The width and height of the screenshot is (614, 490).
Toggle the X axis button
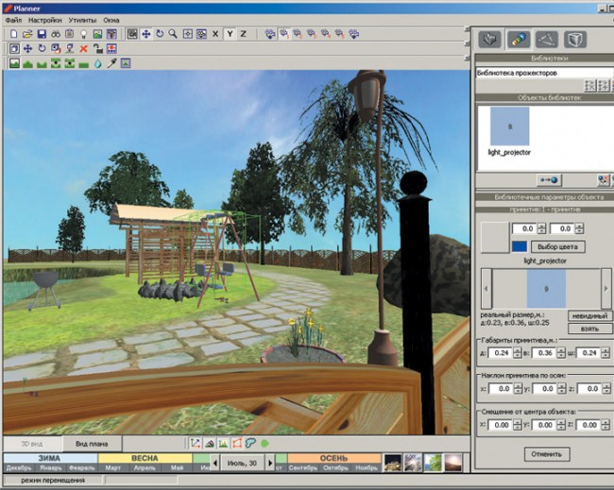215,34
